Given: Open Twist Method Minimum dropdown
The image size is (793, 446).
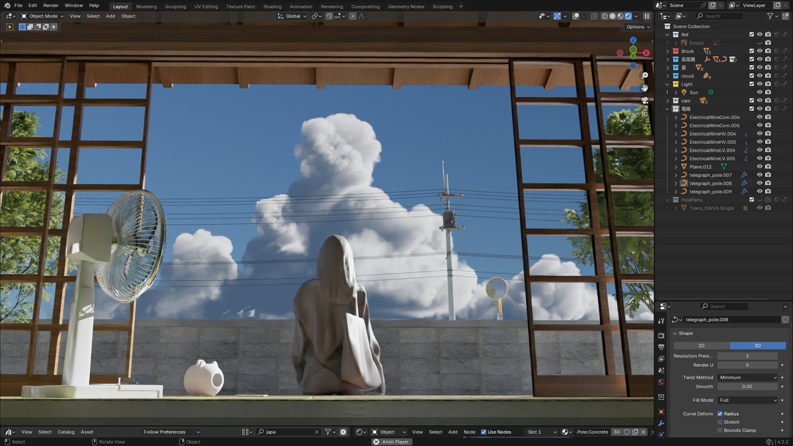Looking at the screenshot, I should pyautogui.click(x=748, y=377).
